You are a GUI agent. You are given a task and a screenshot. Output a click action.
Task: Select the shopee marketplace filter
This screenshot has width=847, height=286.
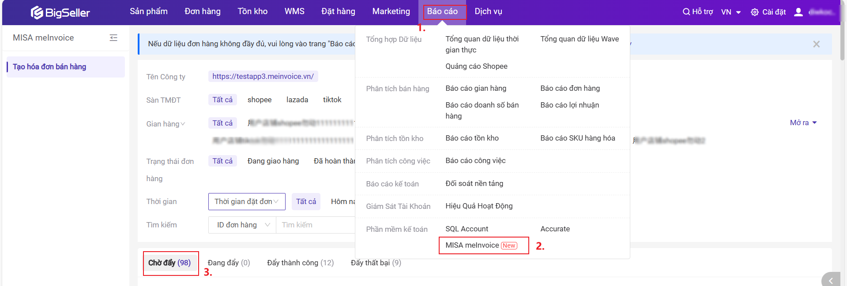click(259, 100)
